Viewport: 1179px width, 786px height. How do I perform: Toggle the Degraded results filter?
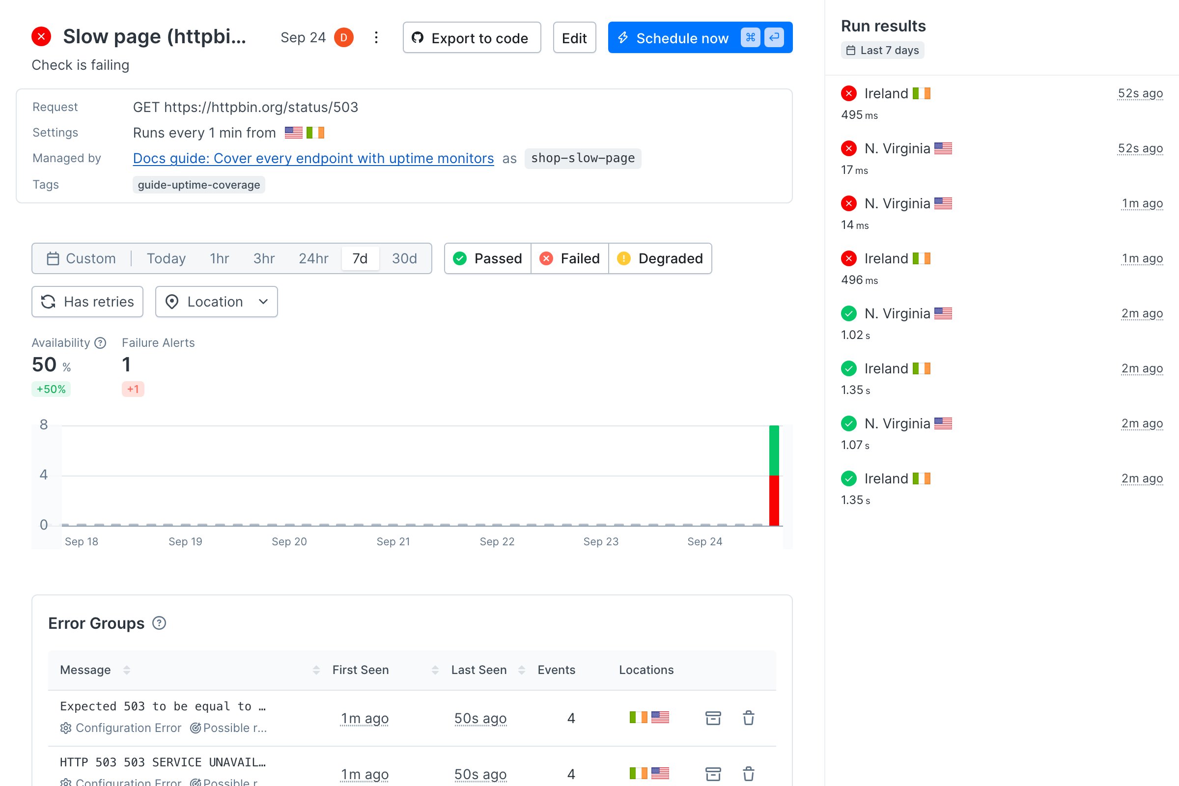tap(660, 259)
